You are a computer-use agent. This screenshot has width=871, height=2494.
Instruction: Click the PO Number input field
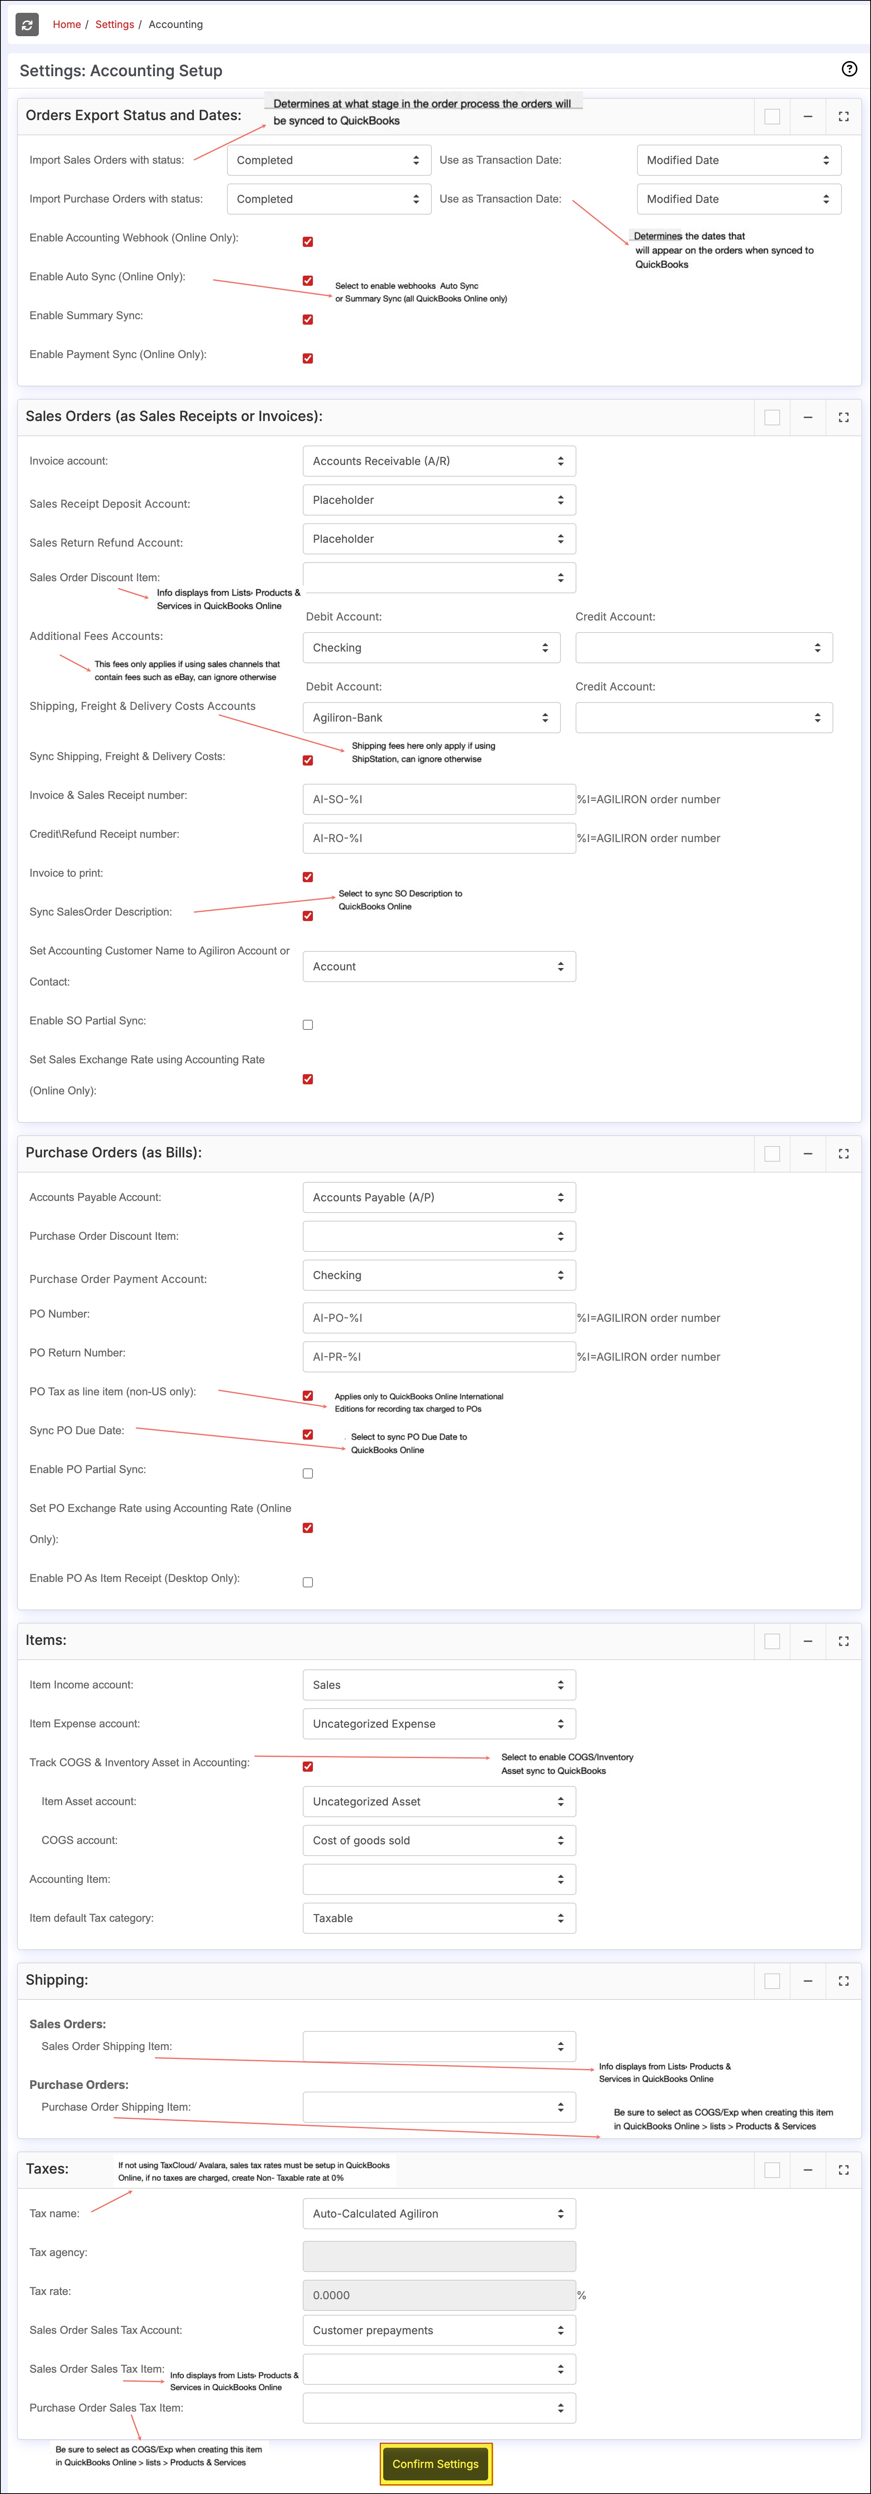tap(438, 1318)
